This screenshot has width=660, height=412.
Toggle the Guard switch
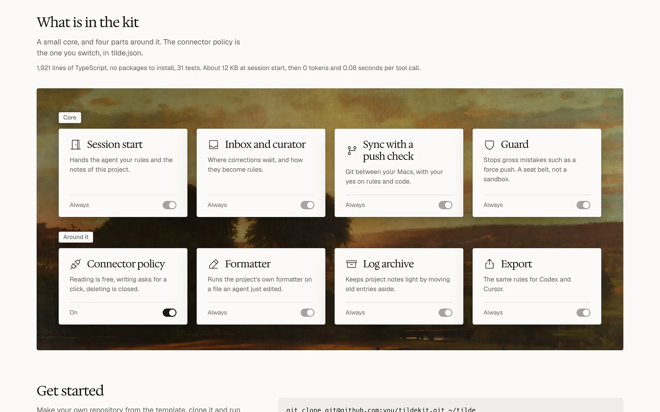pos(583,205)
